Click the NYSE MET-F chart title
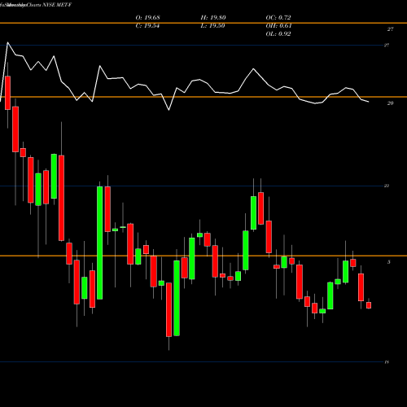Screen dimensions: 407x407 point(56,5)
